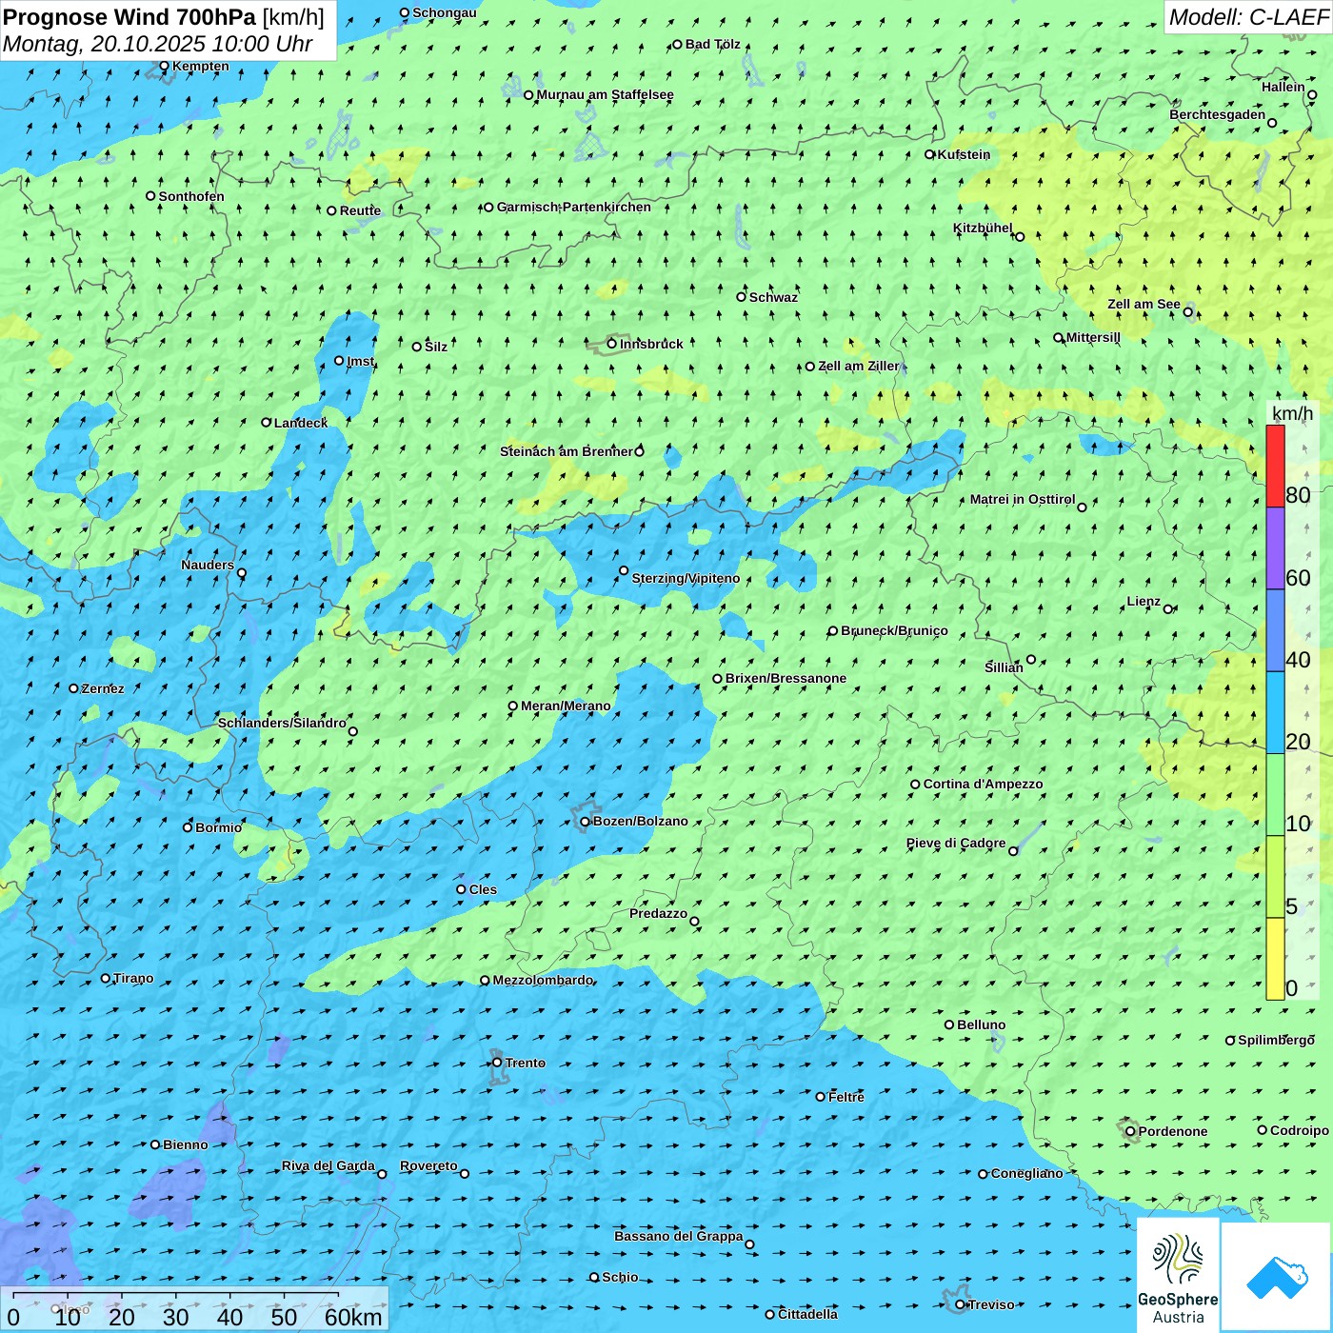Select the Kitzbühel location marker circle
1333x1333 pixels.
tap(1020, 236)
